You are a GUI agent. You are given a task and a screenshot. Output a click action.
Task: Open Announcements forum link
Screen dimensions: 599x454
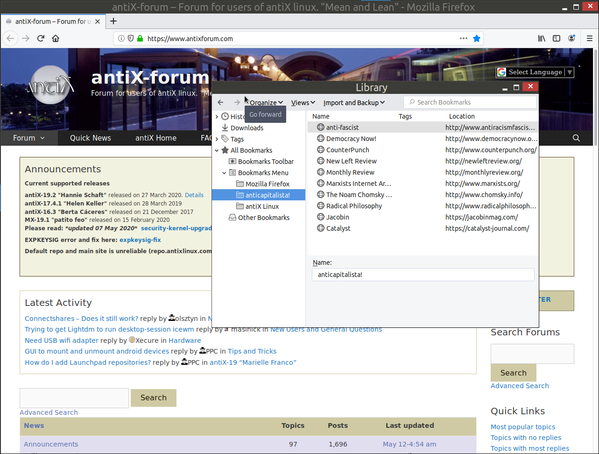pyautogui.click(x=51, y=444)
